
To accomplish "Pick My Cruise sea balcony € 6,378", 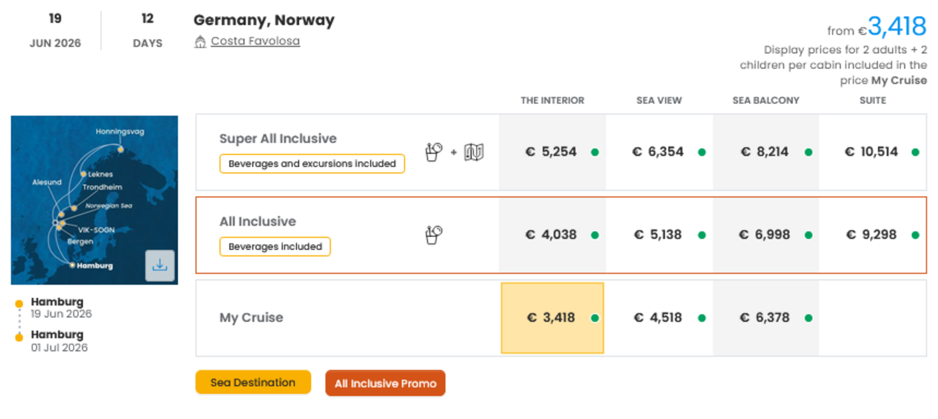I will (x=765, y=318).
